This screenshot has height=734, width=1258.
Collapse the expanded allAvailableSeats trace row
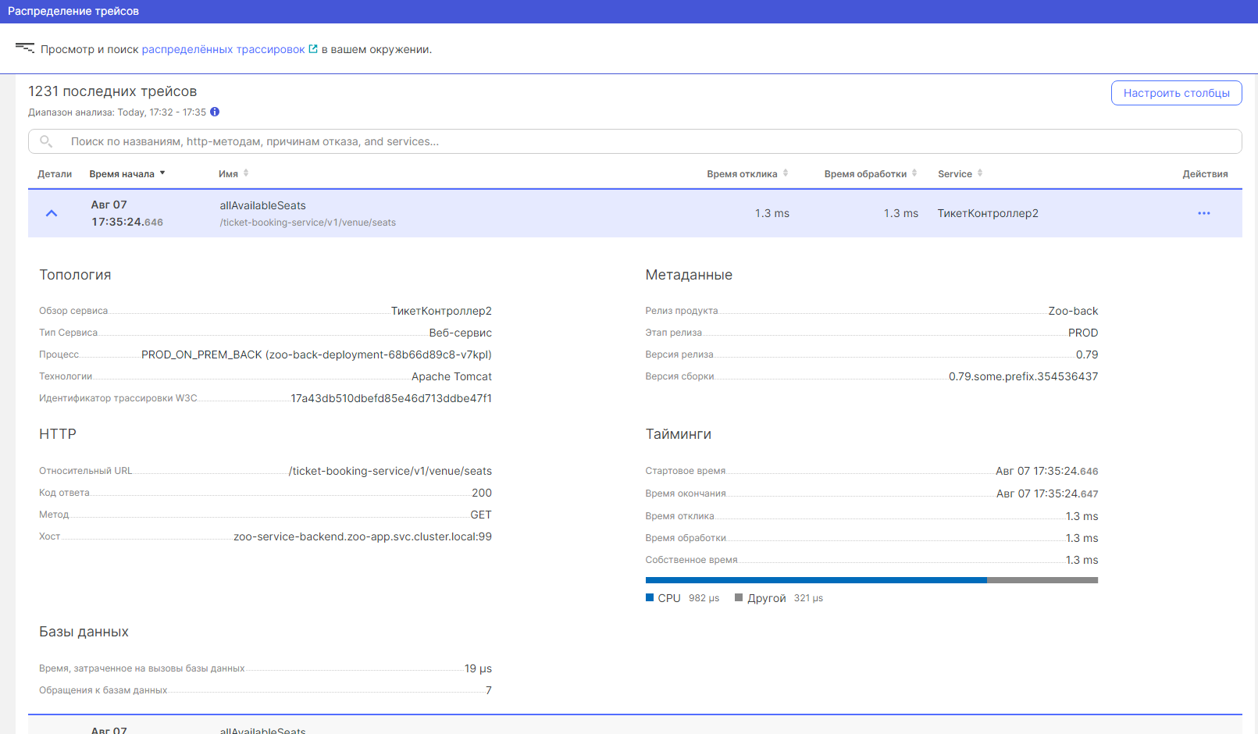(x=52, y=213)
